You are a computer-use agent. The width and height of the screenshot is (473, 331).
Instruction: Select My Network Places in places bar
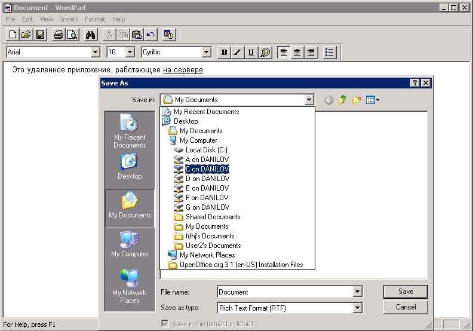coord(130,287)
